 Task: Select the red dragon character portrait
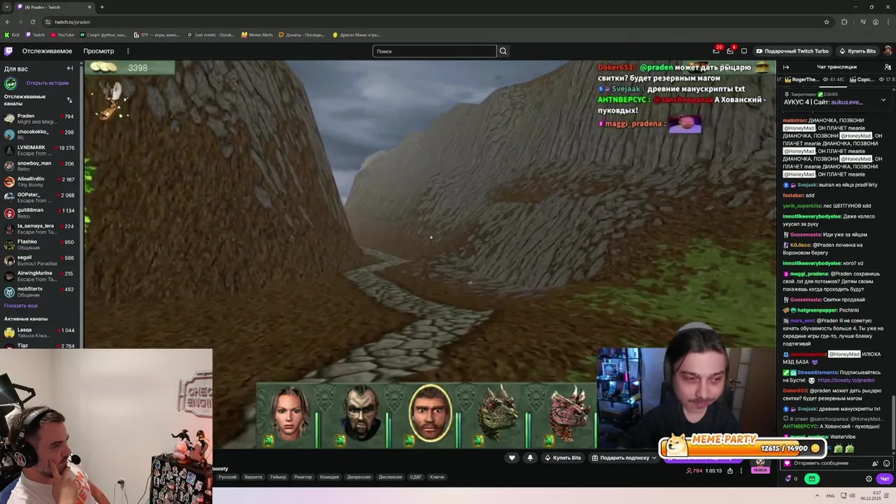(568, 414)
